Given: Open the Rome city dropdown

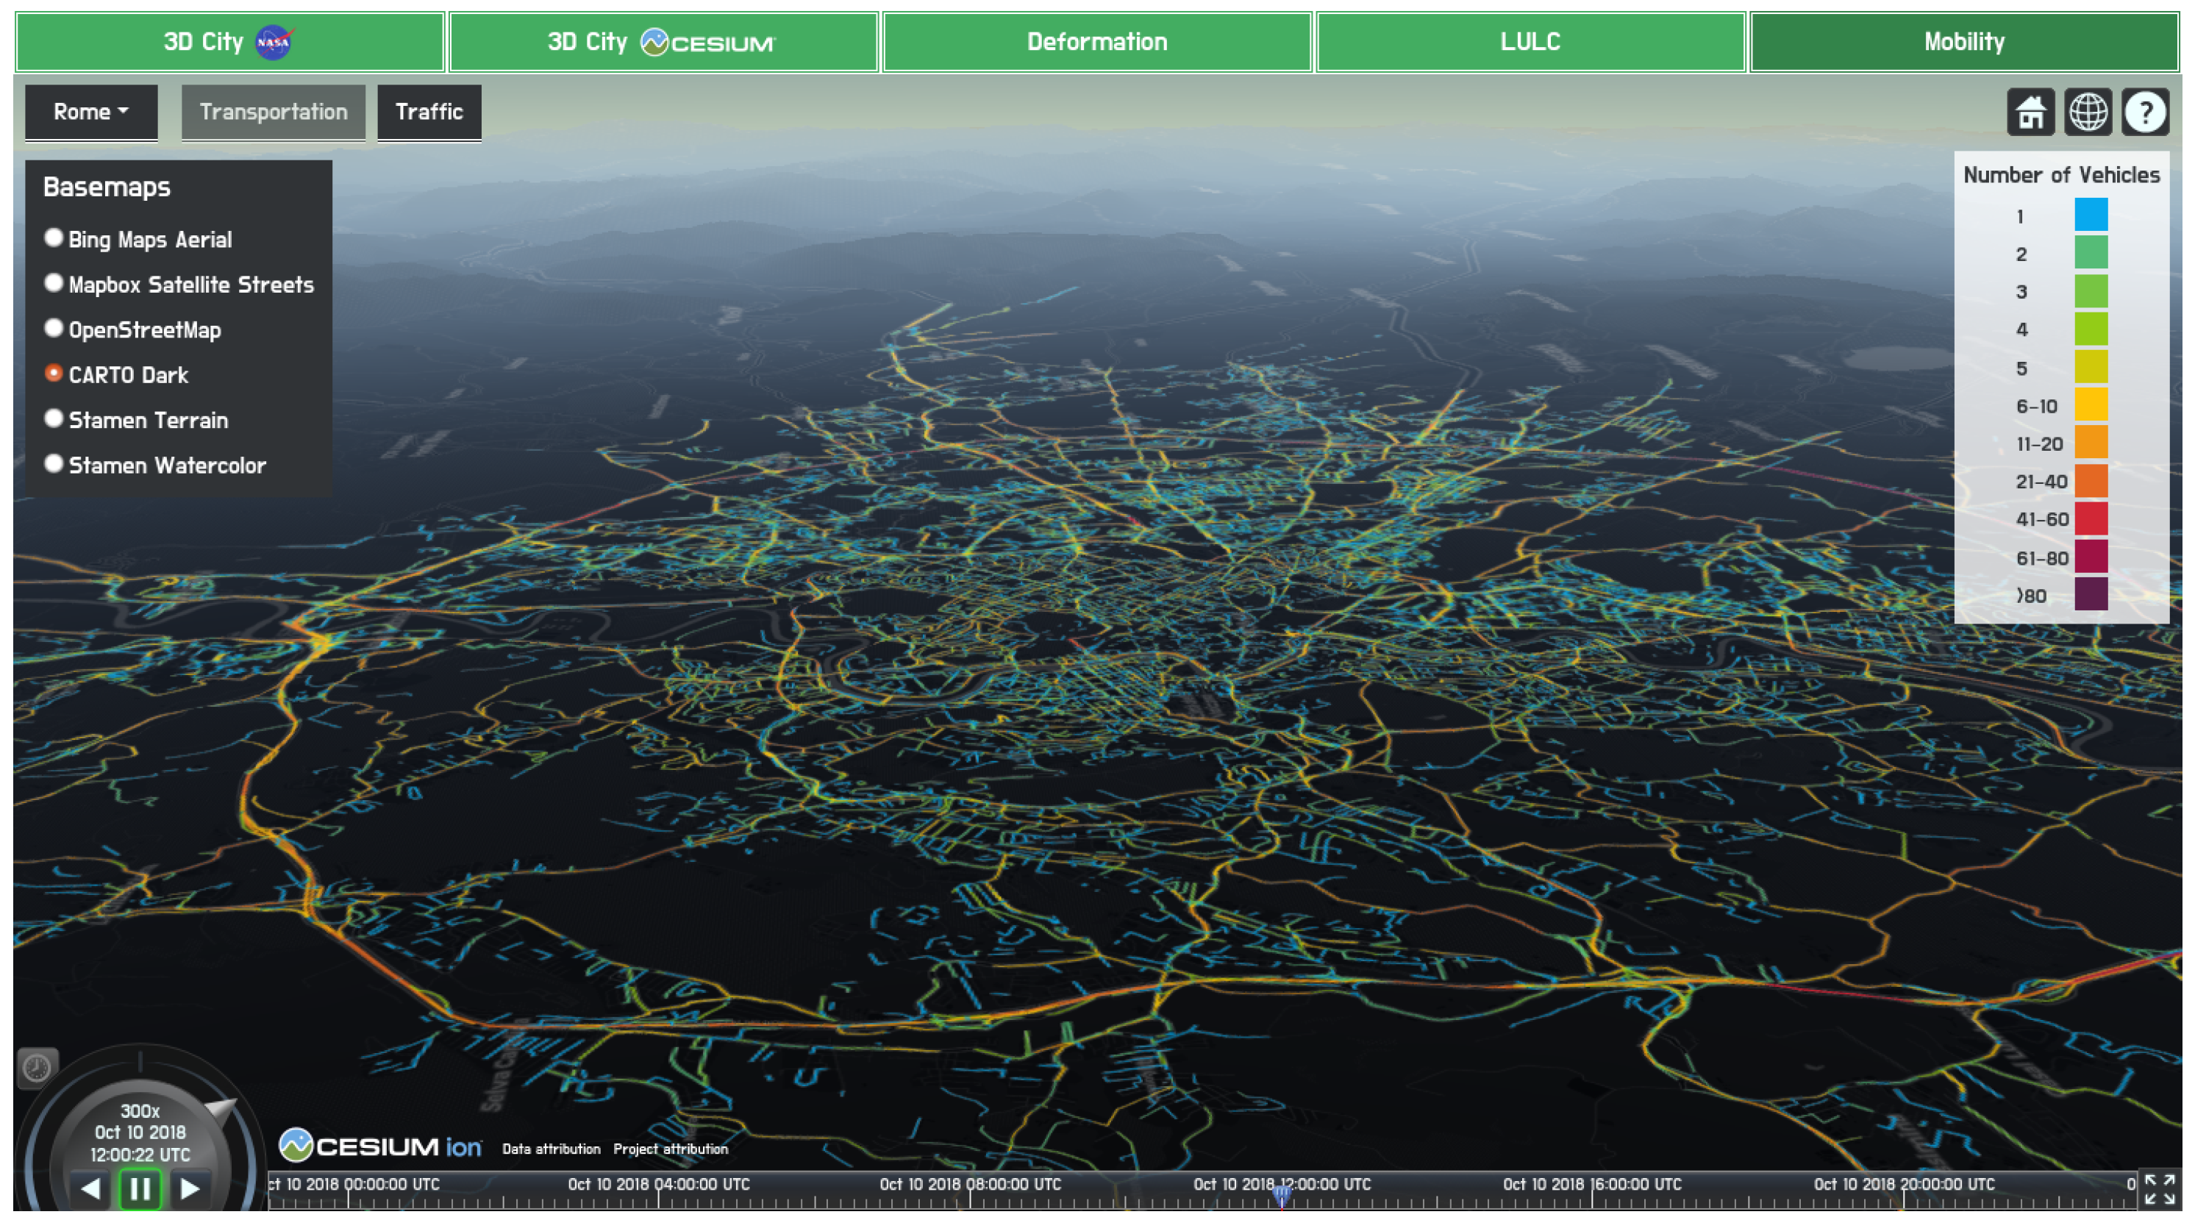Looking at the screenshot, I should coord(90,112).
